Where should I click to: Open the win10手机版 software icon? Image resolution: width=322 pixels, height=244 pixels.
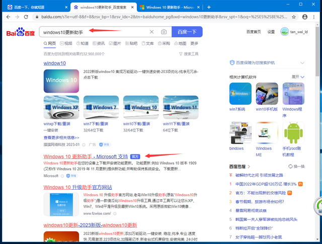click(x=267, y=94)
